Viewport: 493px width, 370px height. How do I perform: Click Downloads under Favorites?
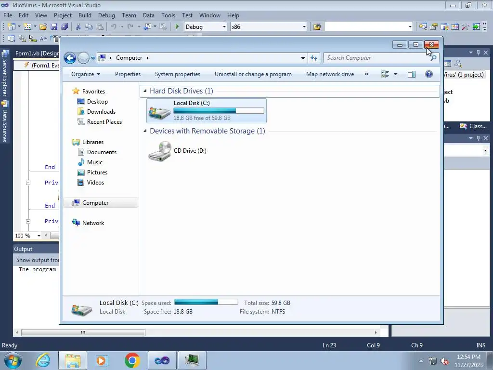coord(96,112)
